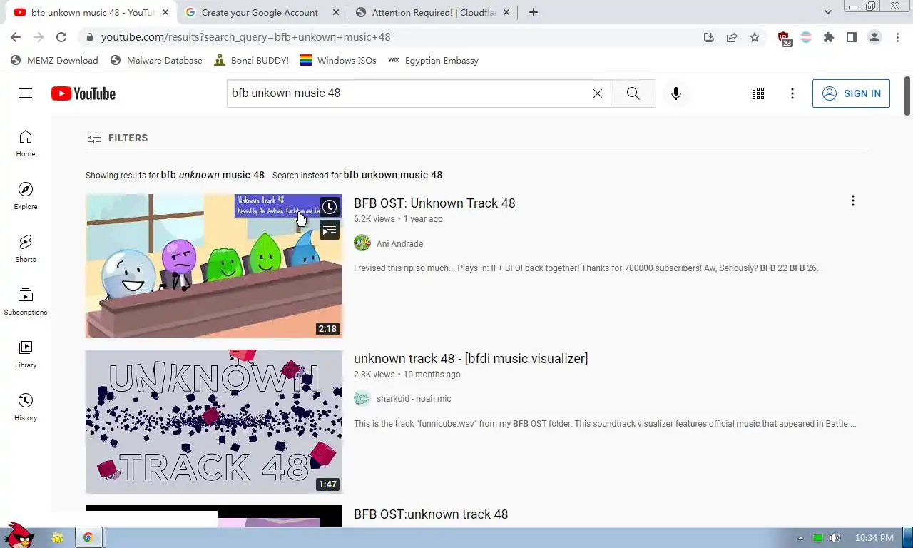
Task: Expand the tab search dropdown arrow
Action: pyautogui.click(x=828, y=12)
